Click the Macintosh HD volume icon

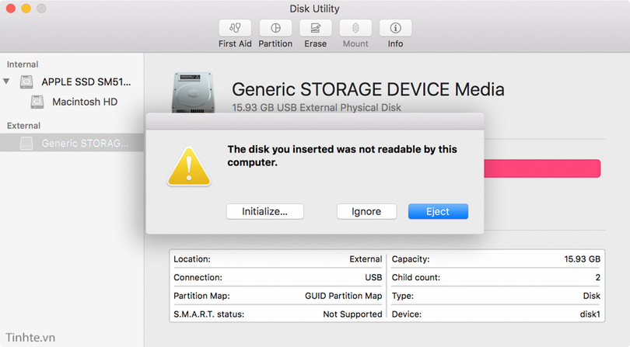tap(37, 102)
